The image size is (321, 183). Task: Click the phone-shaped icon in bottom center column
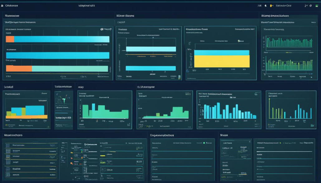[85, 170]
